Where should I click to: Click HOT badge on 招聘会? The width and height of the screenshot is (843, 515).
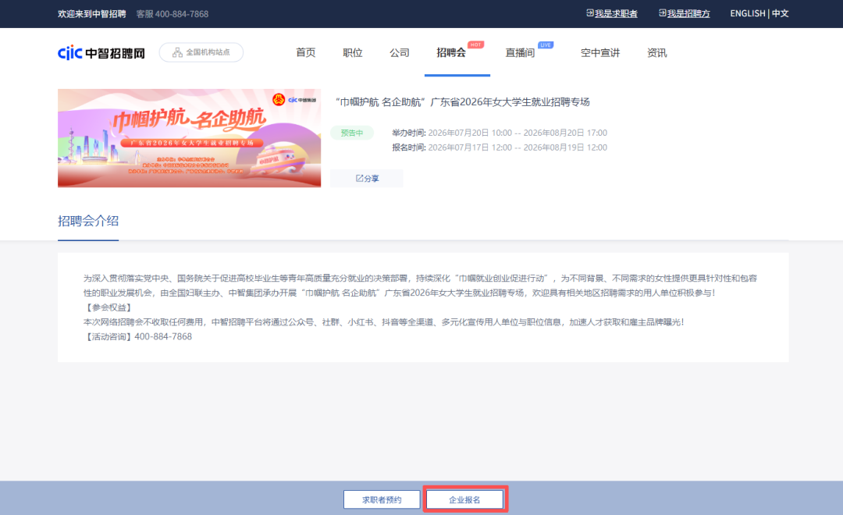tap(475, 44)
